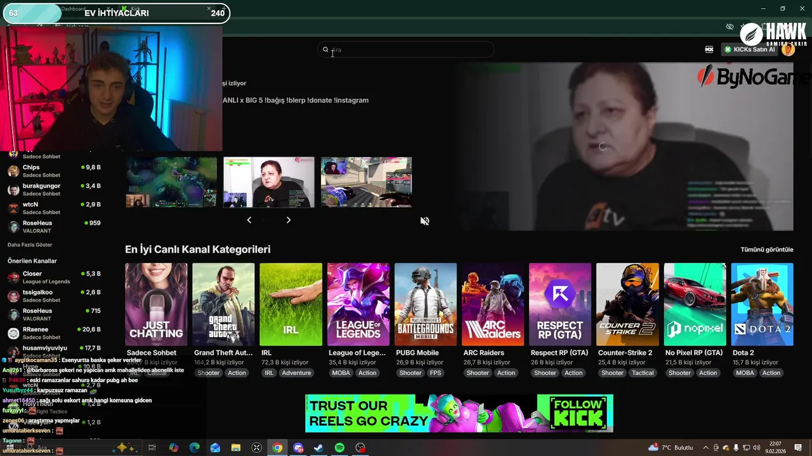
Task: Open husamviyuviyu recommended channel
Action: 54,350
